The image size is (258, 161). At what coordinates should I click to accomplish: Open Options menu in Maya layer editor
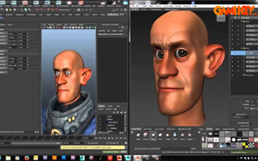(x=108, y=109)
